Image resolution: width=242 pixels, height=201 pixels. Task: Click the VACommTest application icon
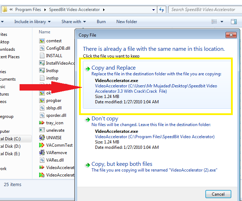(42, 145)
